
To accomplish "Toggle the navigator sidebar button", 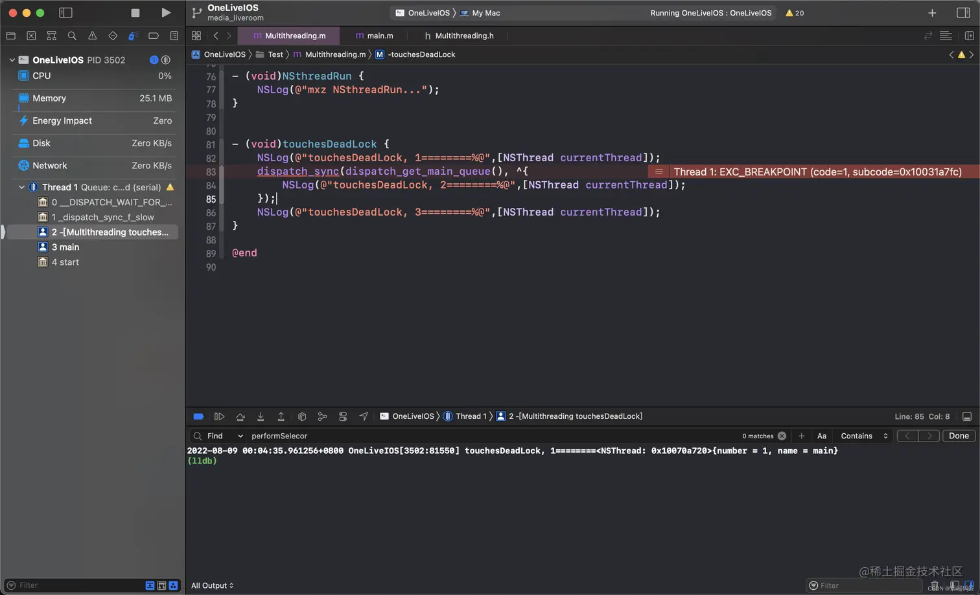I will [65, 12].
